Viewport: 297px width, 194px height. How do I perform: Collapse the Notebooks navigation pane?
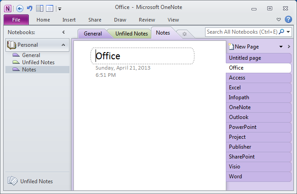(64, 32)
